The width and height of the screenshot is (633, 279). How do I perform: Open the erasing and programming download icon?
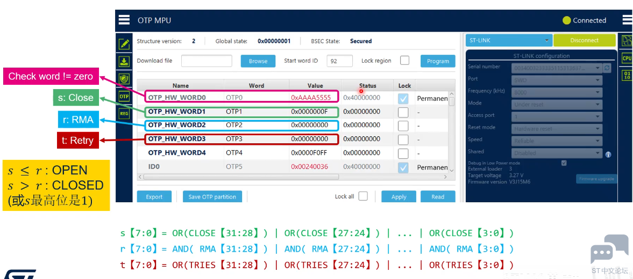pyautogui.click(x=124, y=61)
